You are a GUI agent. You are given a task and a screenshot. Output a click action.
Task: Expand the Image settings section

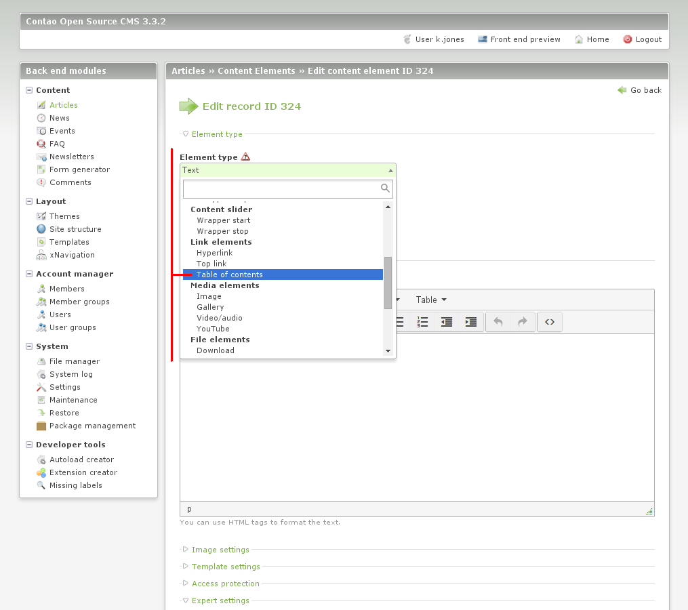pyautogui.click(x=220, y=550)
